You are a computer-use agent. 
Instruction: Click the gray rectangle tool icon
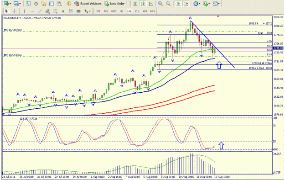point(78,11)
